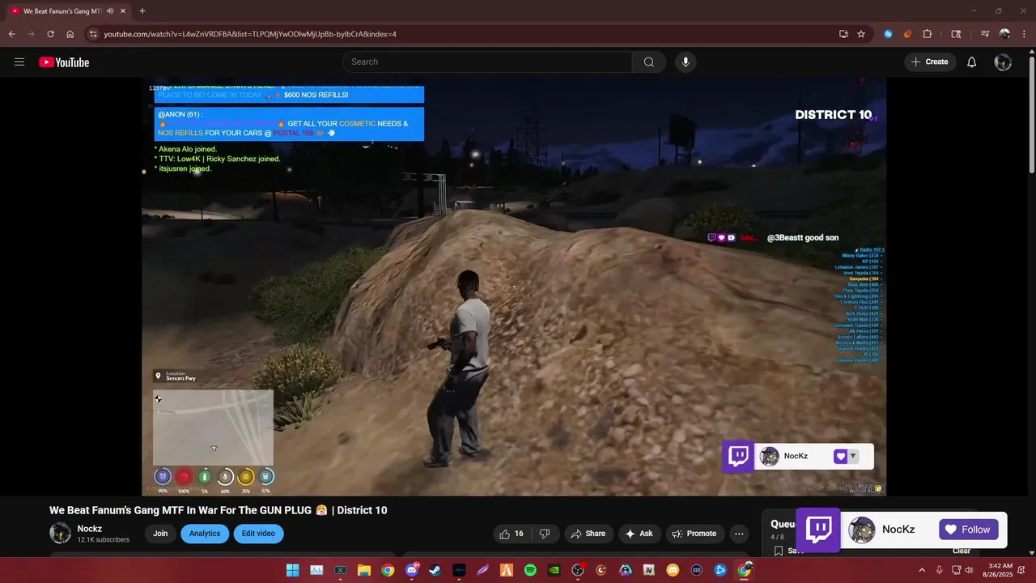The width and height of the screenshot is (1036, 583).
Task: Go back with the browser arrow
Action: pyautogui.click(x=11, y=34)
